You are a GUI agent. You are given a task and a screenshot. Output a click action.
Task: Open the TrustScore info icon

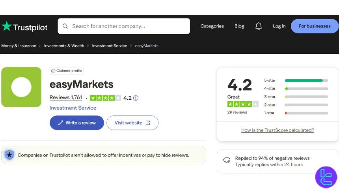pos(136,98)
